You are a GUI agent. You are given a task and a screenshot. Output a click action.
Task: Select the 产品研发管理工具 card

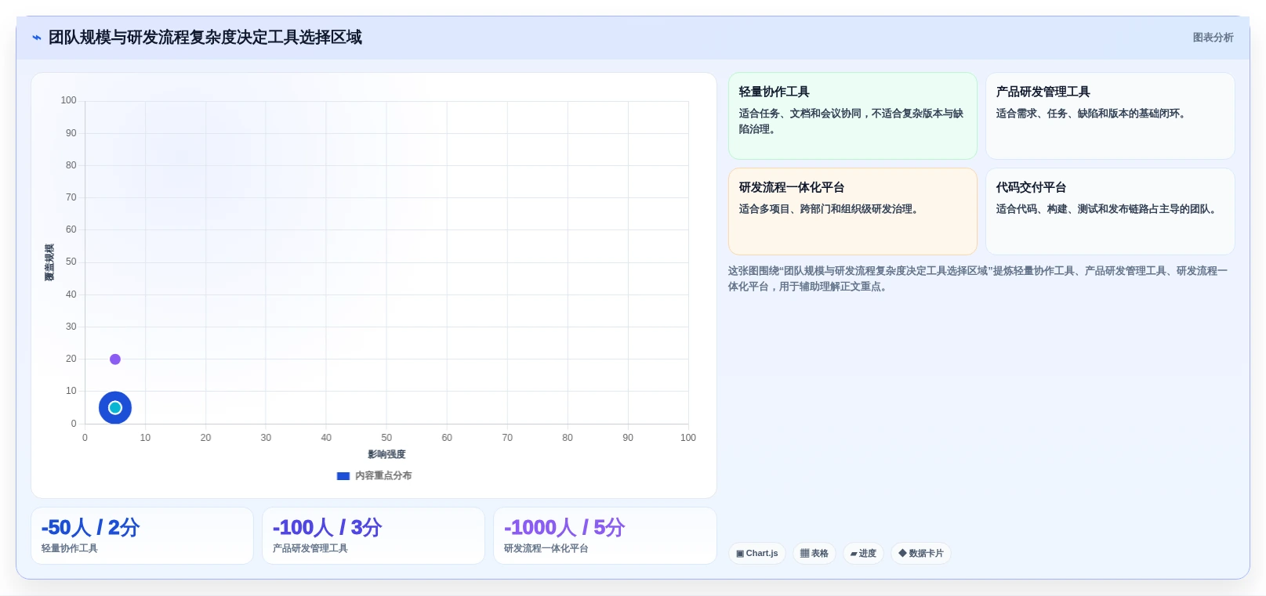[x=1110, y=116]
